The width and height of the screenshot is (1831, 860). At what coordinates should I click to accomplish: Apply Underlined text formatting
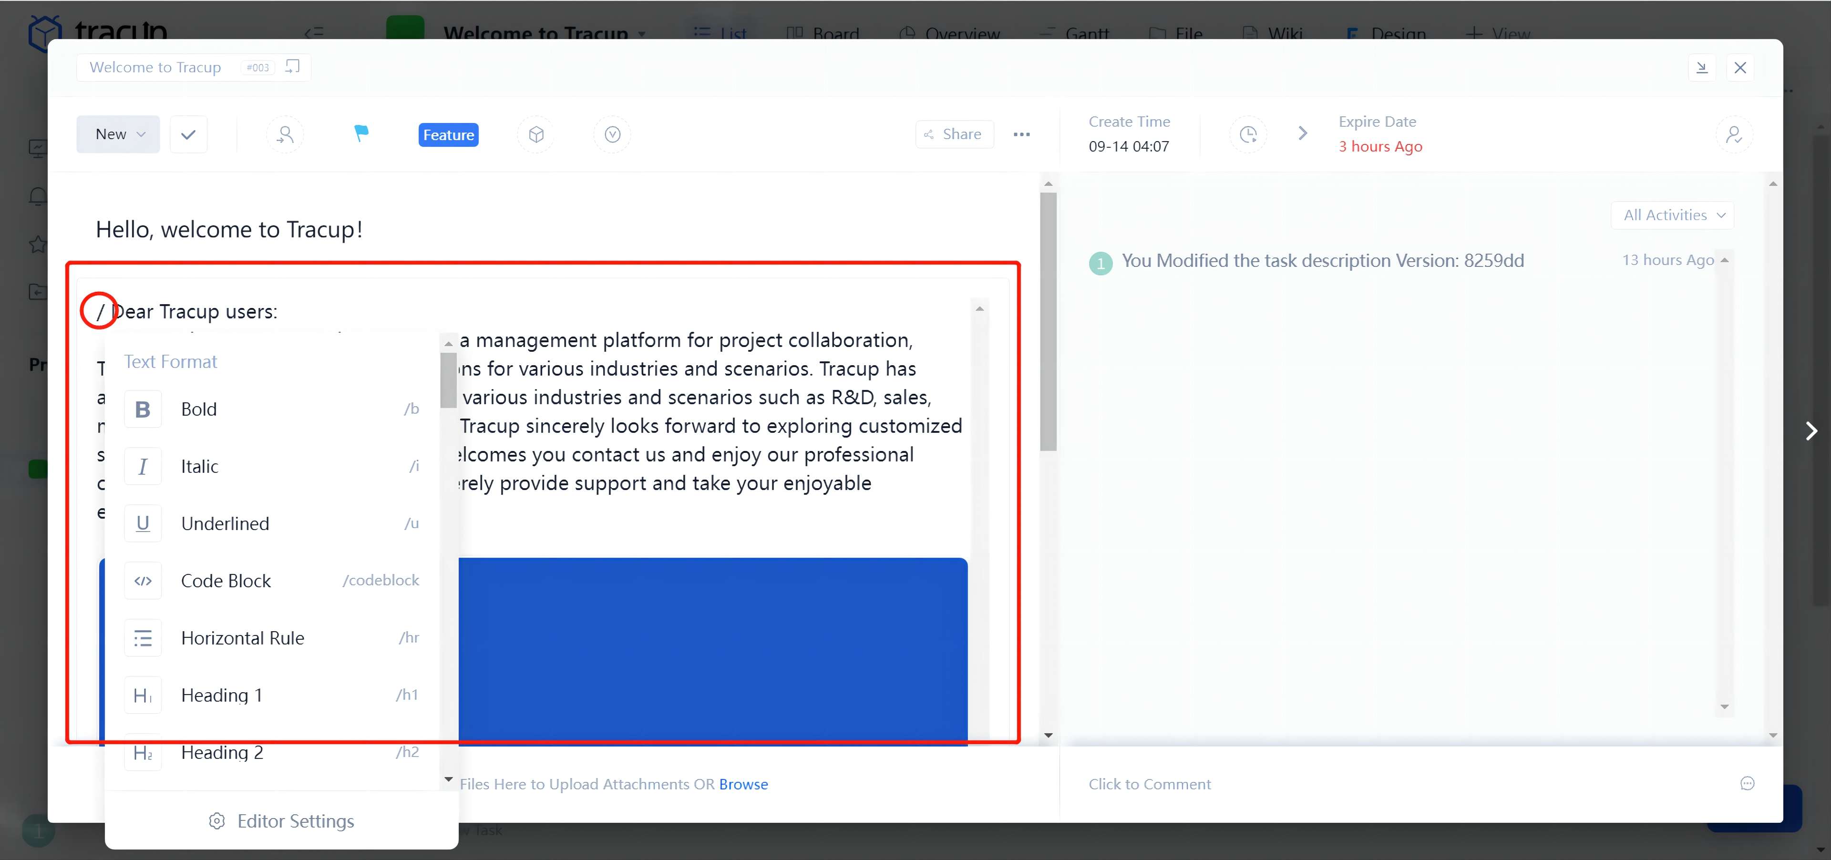225,523
